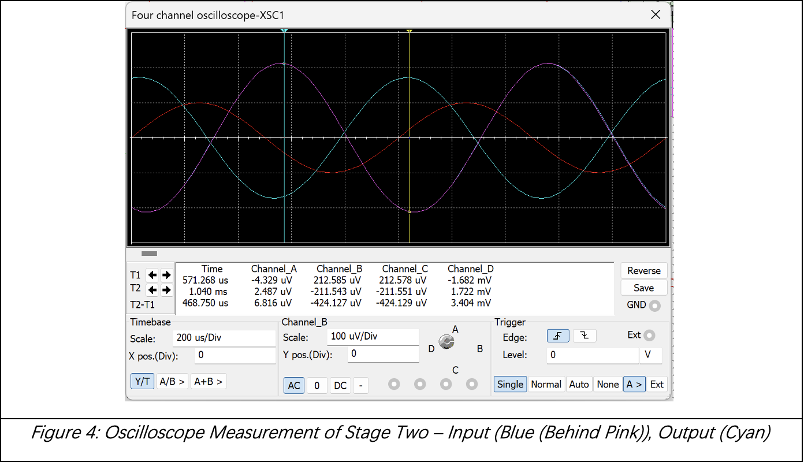This screenshot has width=804, height=462.
Task: Save the oscilloscope data
Action: point(643,288)
